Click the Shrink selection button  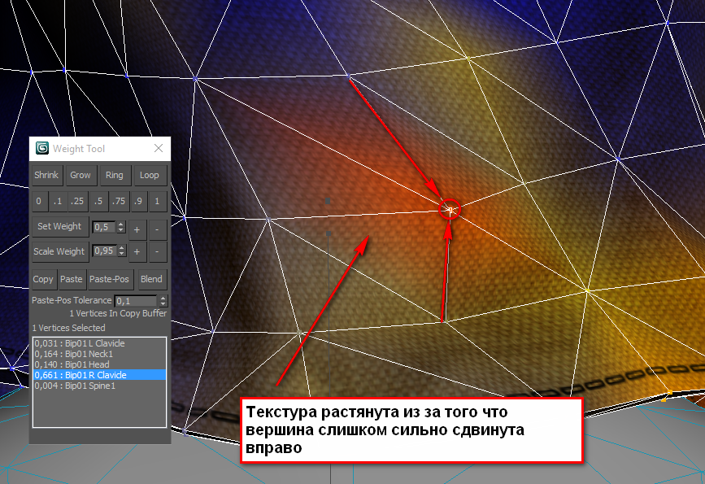click(x=46, y=175)
